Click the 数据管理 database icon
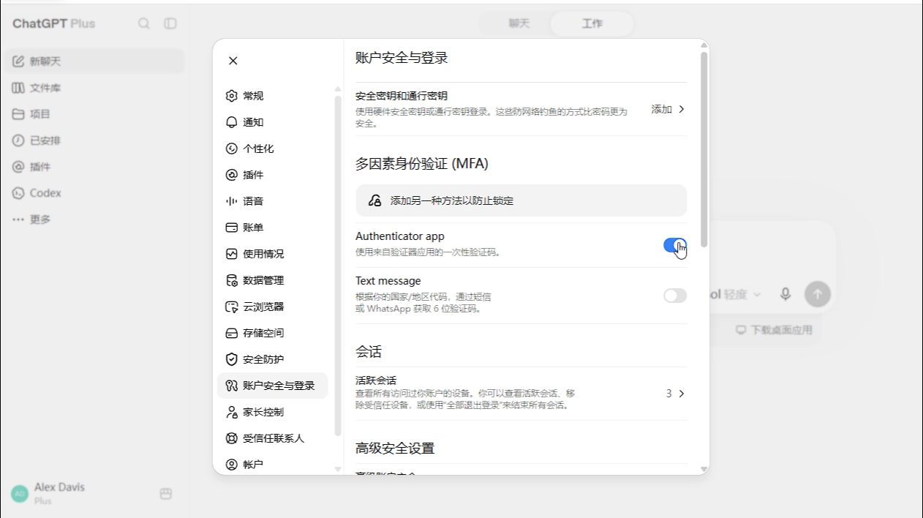 click(x=232, y=280)
